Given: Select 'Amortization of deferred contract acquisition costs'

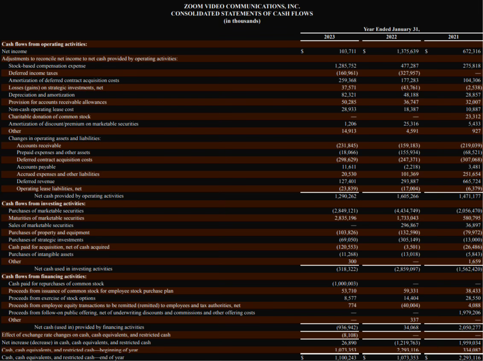Looking at the screenshot, I should pos(64,80).
